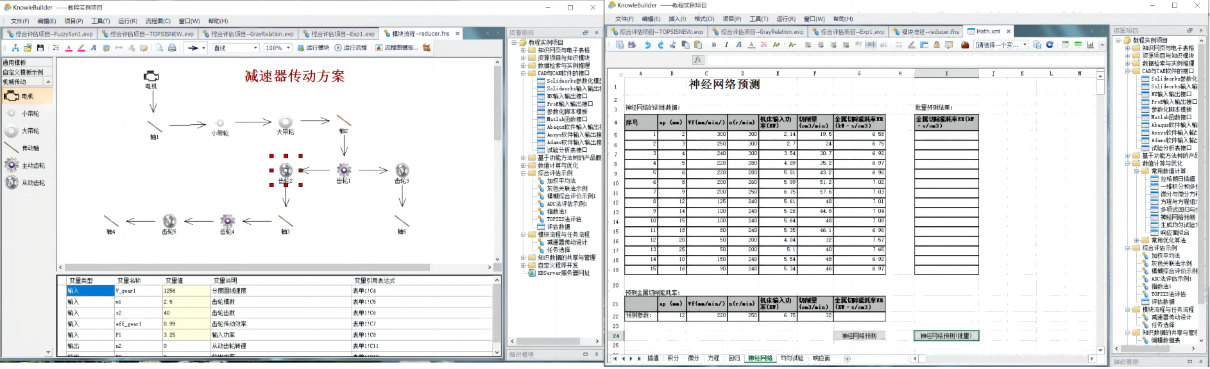This screenshot has height=369, width=1210.
Task: Toggle bold formatting in spreadsheet toolbar
Action: [x=714, y=45]
